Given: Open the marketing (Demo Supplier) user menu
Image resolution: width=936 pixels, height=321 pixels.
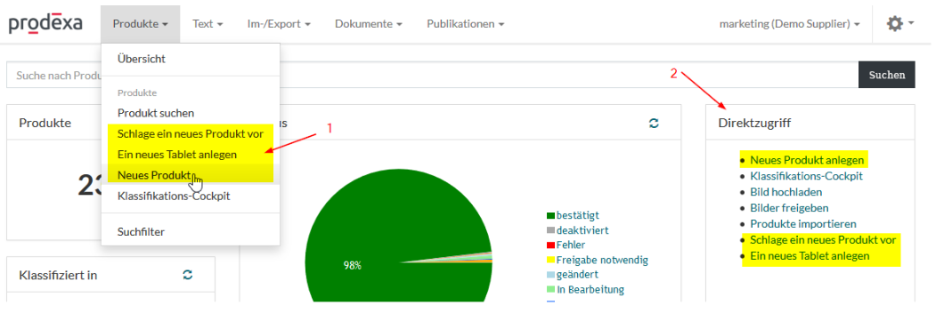Looking at the screenshot, I should 789,24.
